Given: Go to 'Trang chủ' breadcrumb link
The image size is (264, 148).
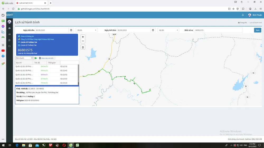Looking at the screenshot, I should (242, 23).
